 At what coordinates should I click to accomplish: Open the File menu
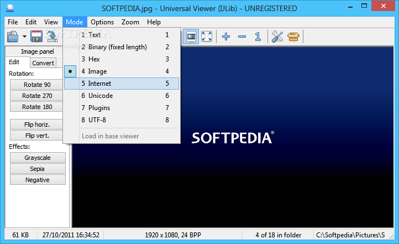13,22
